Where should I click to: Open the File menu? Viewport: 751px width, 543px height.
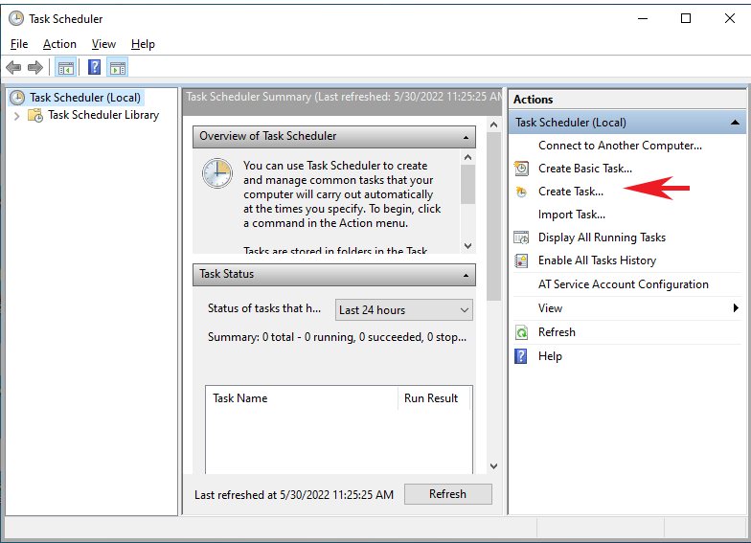[x=19, y=44]
